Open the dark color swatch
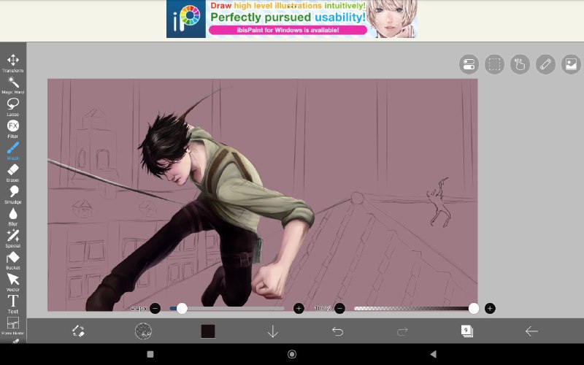 click(x=208, y=331)
